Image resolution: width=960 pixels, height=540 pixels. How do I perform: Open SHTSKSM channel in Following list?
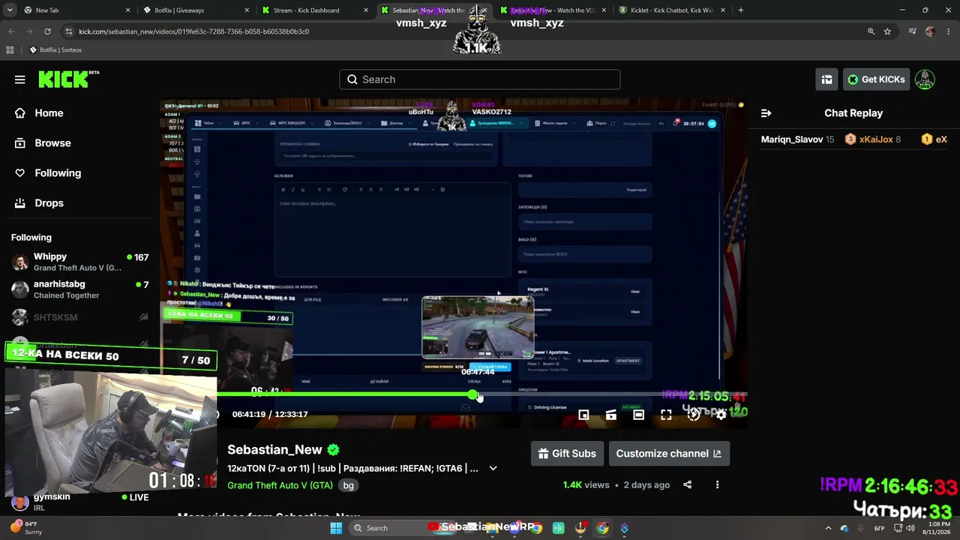pos(80,317)
